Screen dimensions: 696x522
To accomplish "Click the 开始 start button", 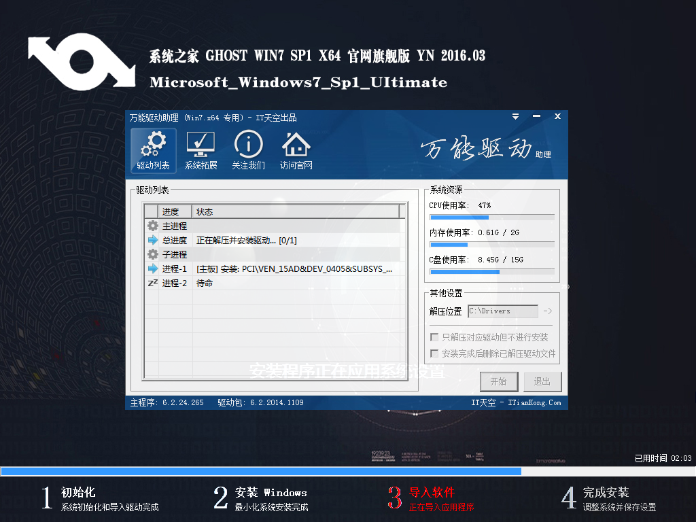I will point(499,381).
